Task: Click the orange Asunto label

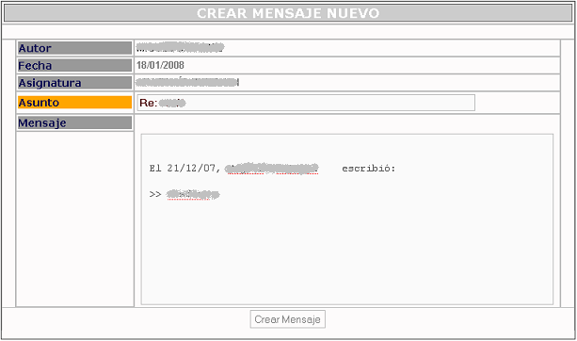Action: pos(74,103)
